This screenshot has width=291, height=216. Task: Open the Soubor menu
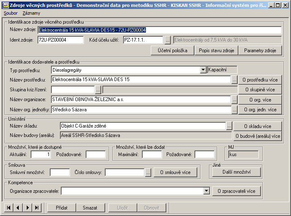(11, 13)
